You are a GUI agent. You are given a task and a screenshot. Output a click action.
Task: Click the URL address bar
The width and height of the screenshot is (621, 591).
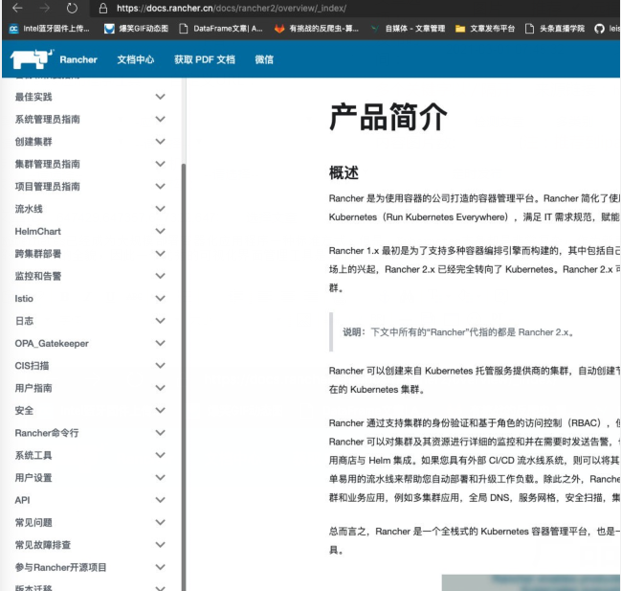[357, 9]
